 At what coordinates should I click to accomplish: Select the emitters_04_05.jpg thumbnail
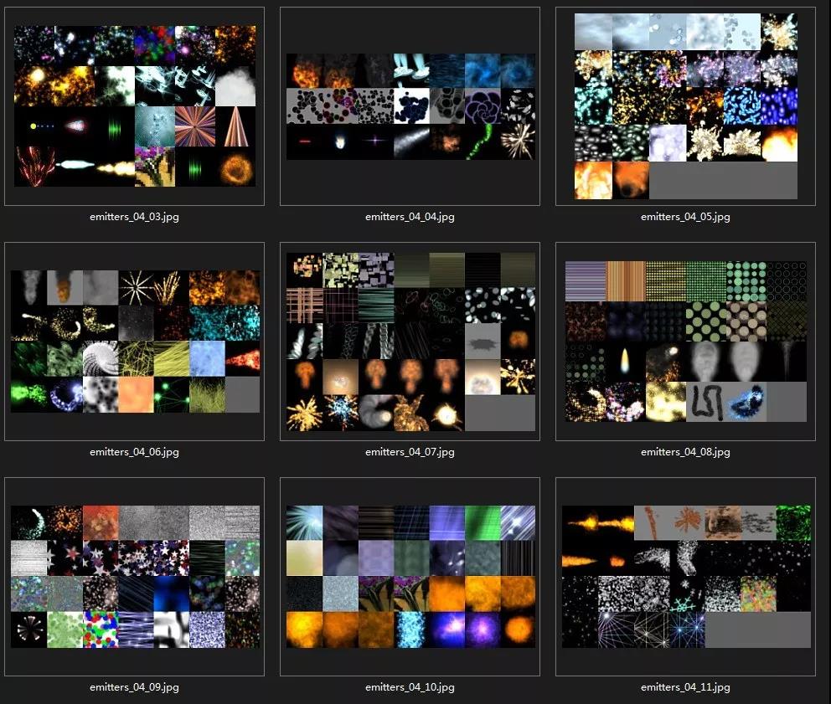coord(686,106)
